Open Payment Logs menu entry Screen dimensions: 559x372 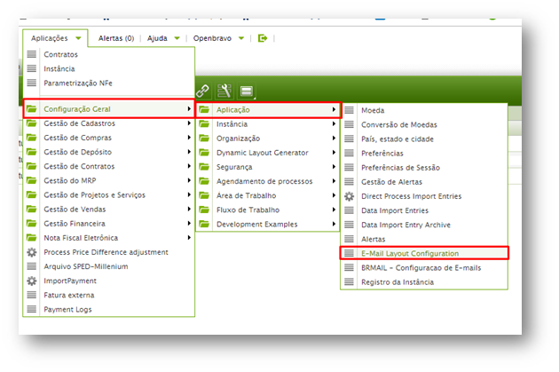pos(67,309)
